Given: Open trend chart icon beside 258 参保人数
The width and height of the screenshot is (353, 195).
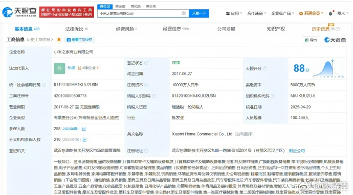Looking at the screenshot, I should (84, 129).
